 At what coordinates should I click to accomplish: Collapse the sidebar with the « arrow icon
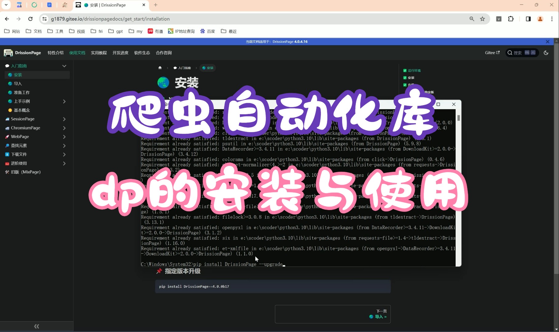pyautogui.click(x=37, y=326)
